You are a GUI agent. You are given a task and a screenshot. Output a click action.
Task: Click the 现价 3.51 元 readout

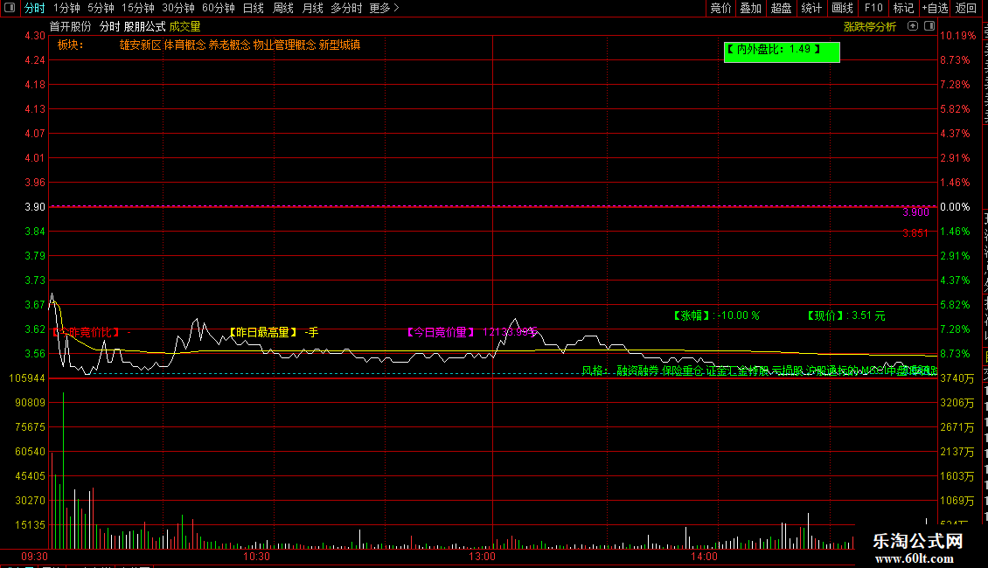pos(846,315)
